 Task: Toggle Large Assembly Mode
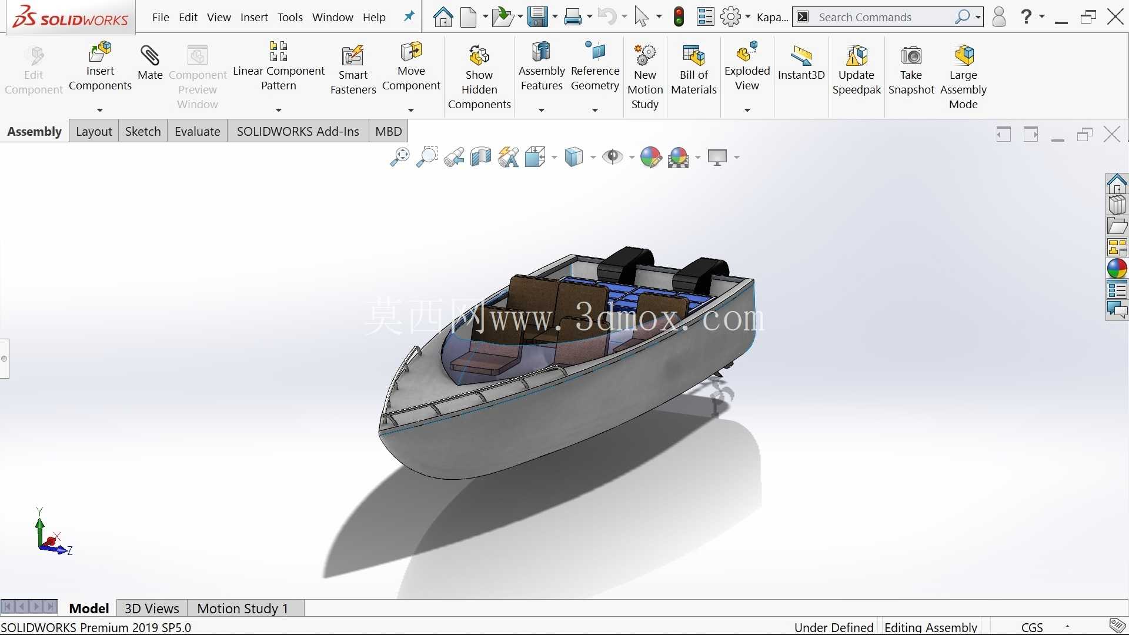coord(963,78)
